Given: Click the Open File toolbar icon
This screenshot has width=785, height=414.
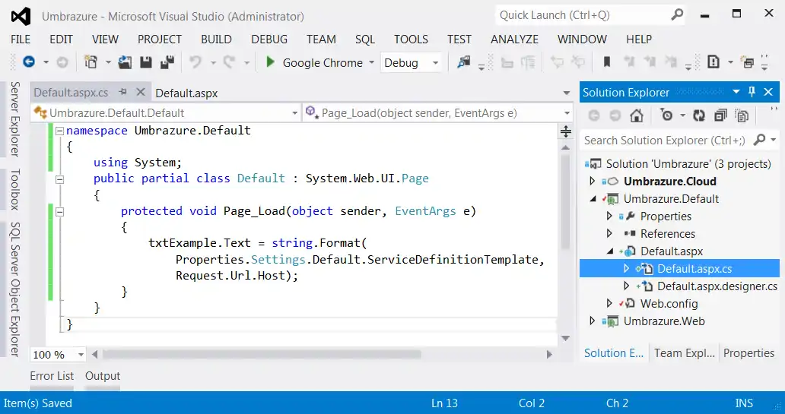Looking at the screenshot, I should [x=125, y=62].
